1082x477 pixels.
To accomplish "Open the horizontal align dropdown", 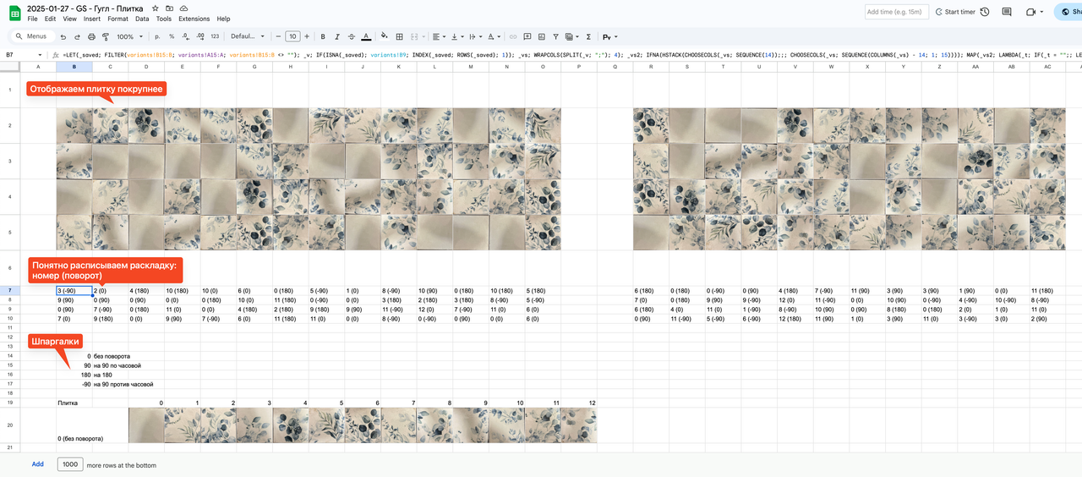I will point(439,36).
